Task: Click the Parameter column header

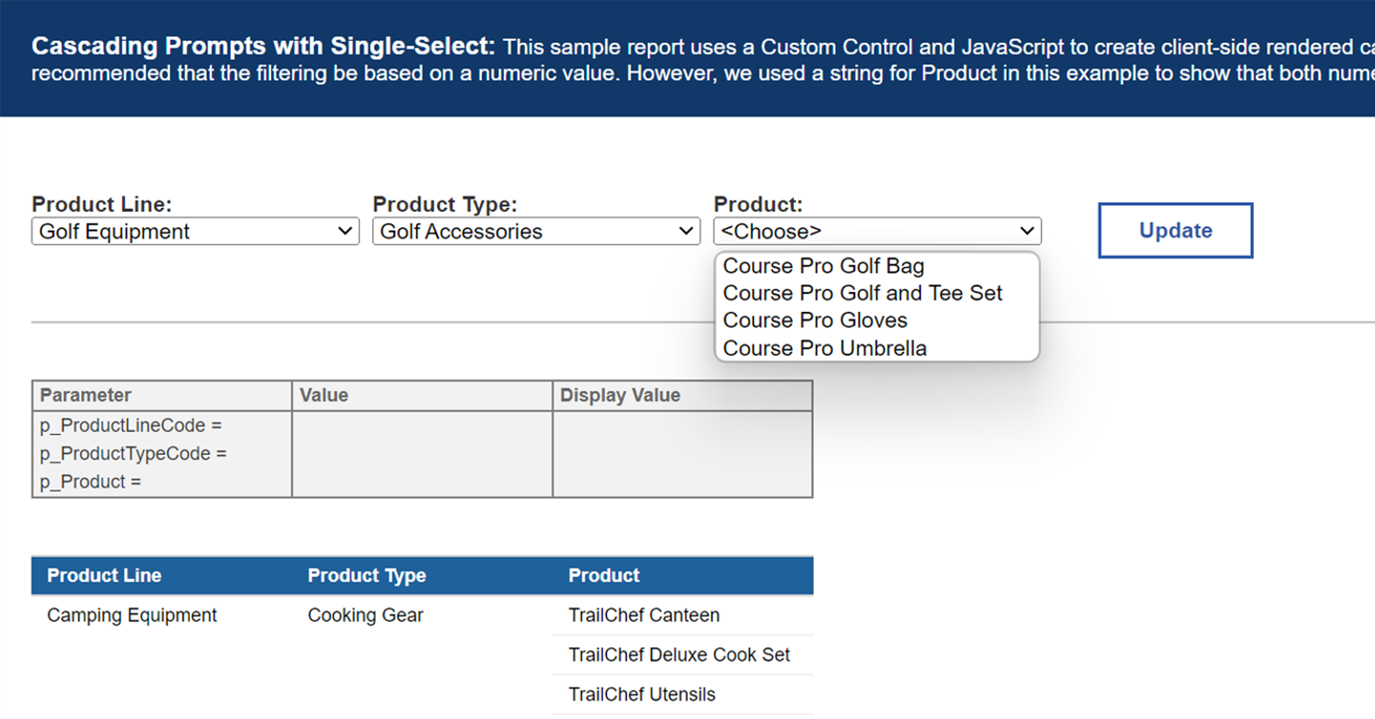Action: tap(86, 396)
